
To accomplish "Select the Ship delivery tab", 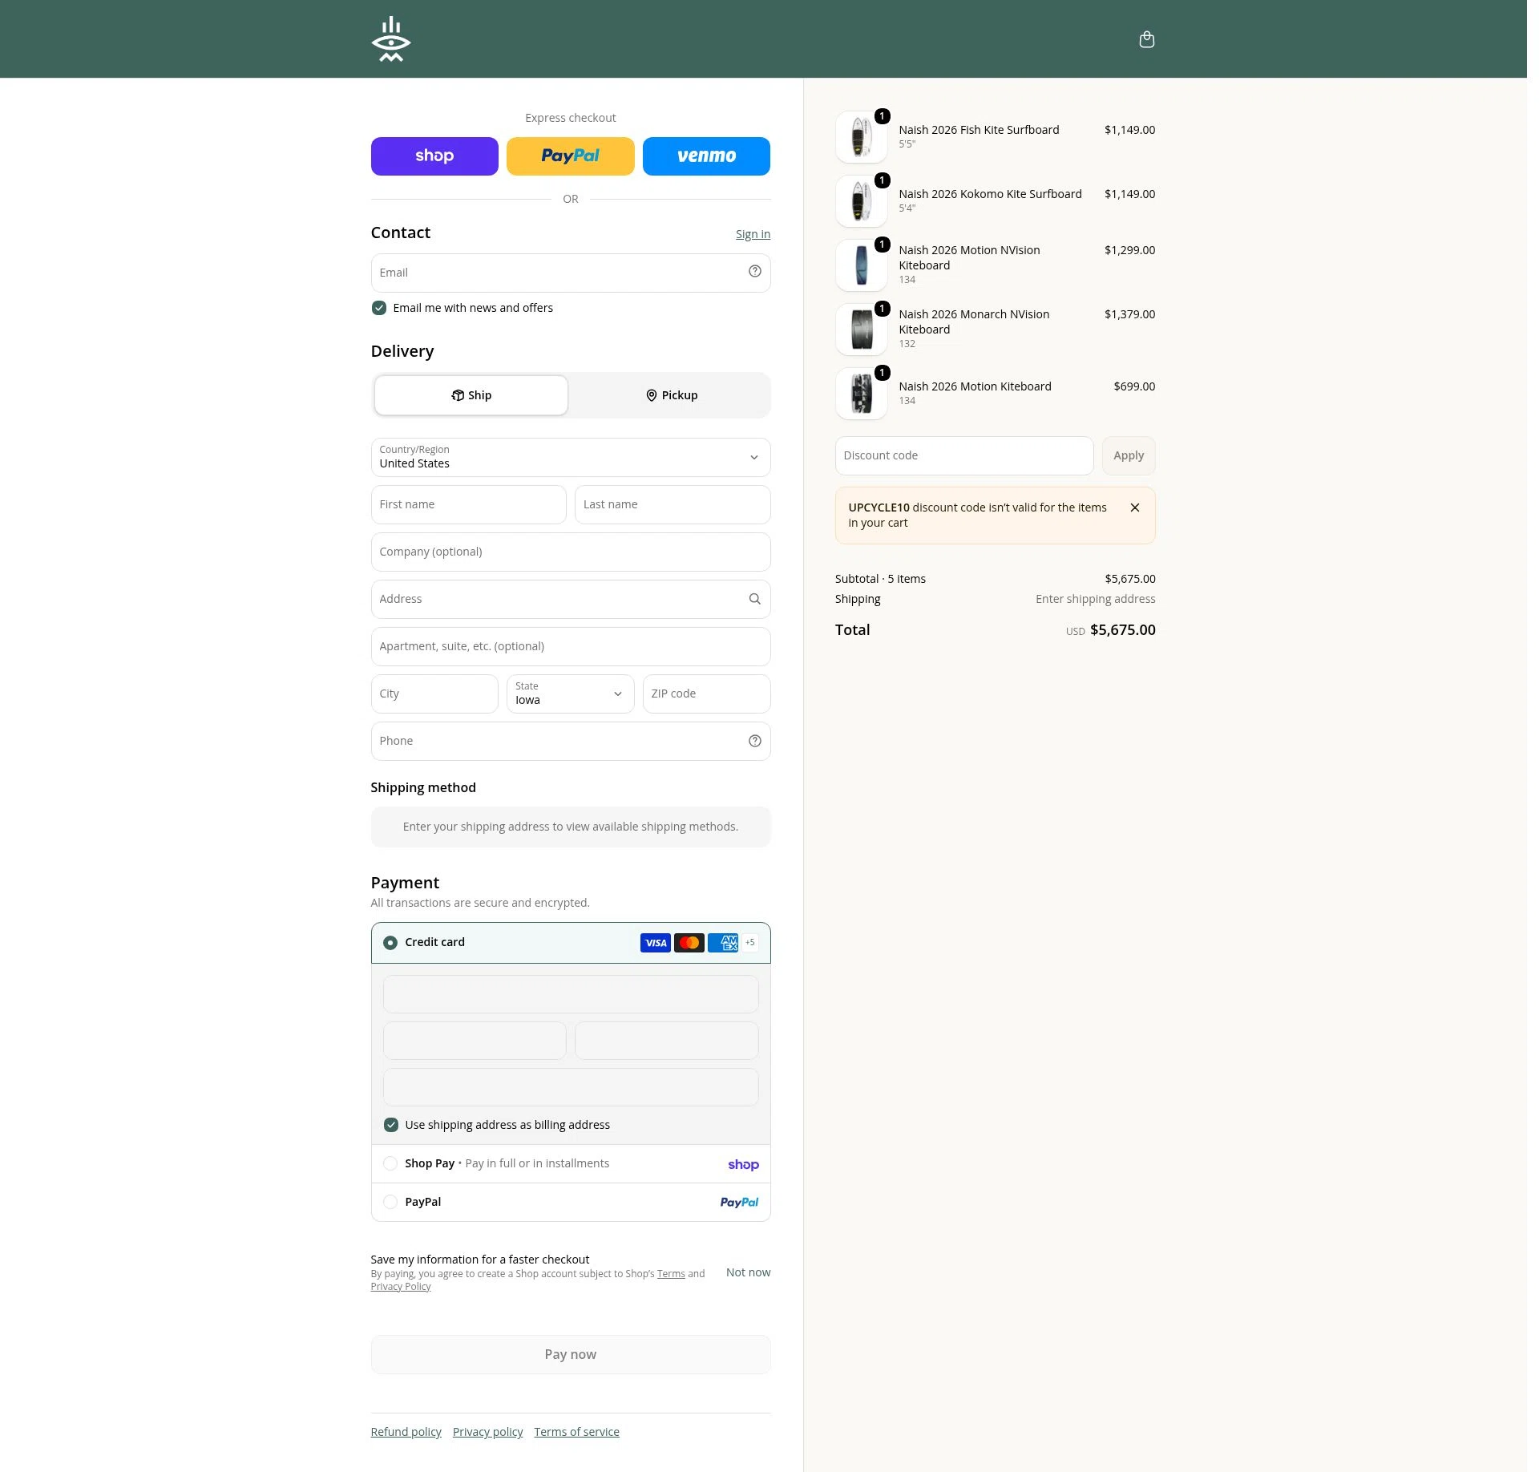I will click(x=471, y=395).
